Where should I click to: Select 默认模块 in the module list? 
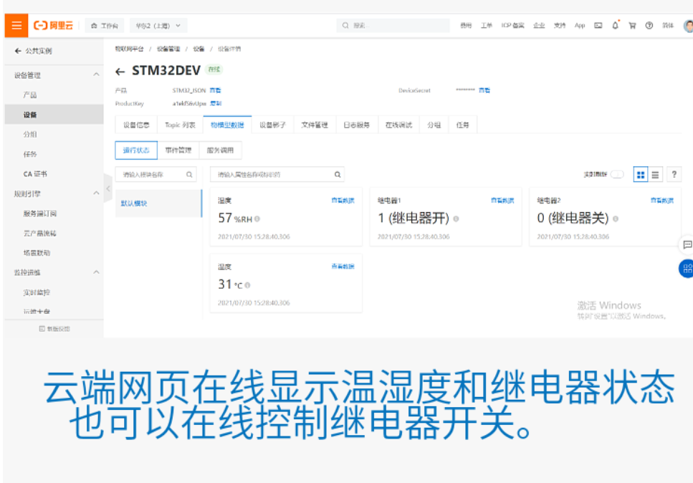(158, 204)
